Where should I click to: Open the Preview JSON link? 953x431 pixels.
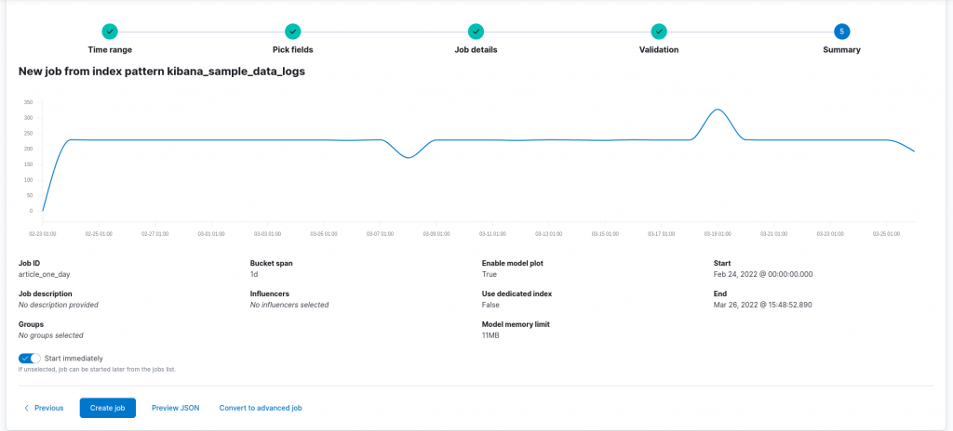tap(176, 408)
